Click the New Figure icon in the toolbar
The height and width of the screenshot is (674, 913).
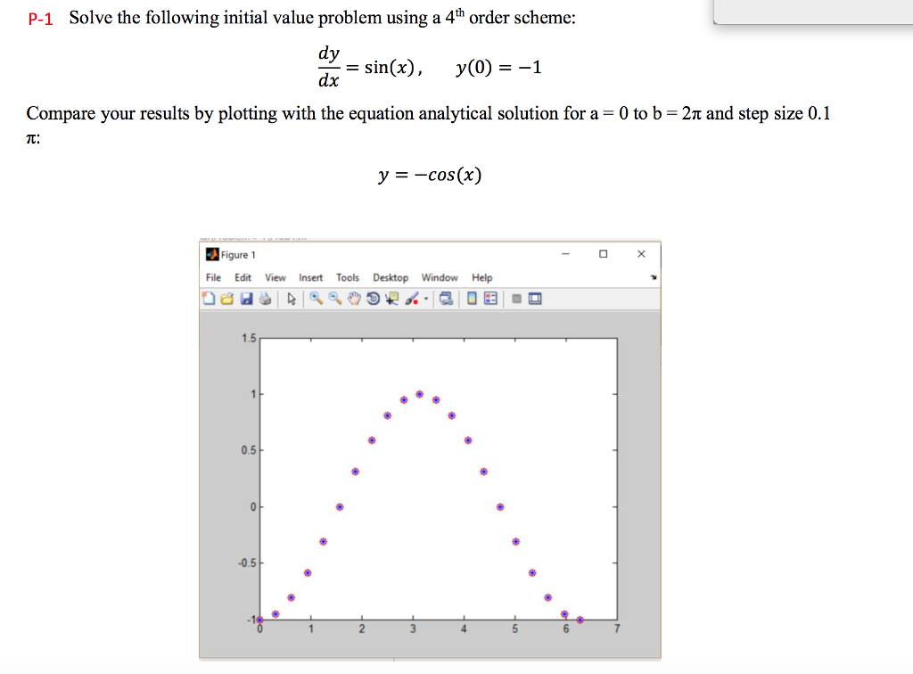coord(209,299)
